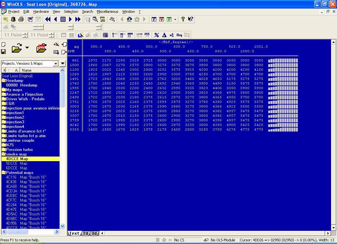
Task: Click the bar chart with wand icon
Action: pyautogui.click(x=81, y=35)
